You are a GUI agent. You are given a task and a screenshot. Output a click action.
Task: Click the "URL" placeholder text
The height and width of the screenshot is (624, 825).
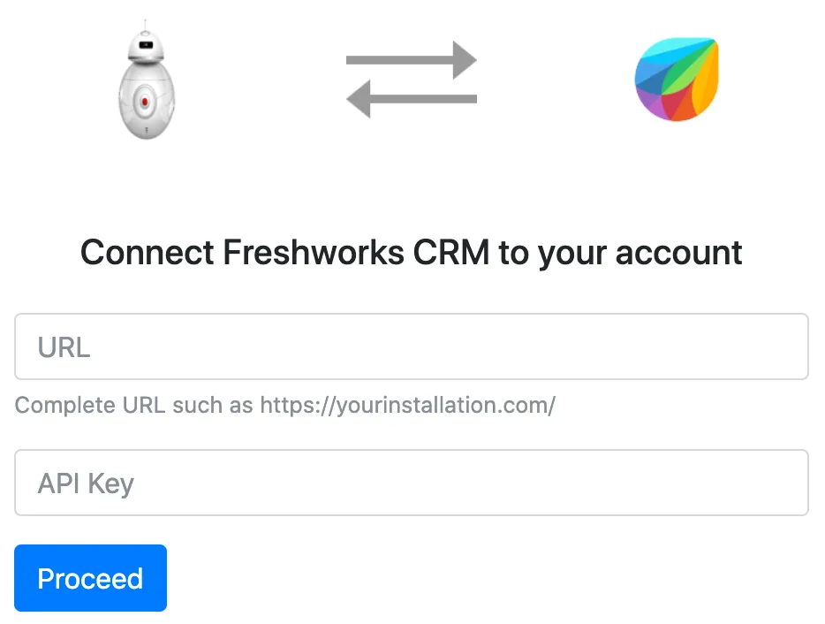coord(64,347)
